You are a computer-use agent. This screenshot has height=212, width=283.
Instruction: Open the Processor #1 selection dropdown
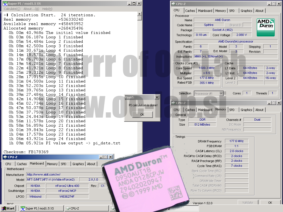(x=221, y=93)
